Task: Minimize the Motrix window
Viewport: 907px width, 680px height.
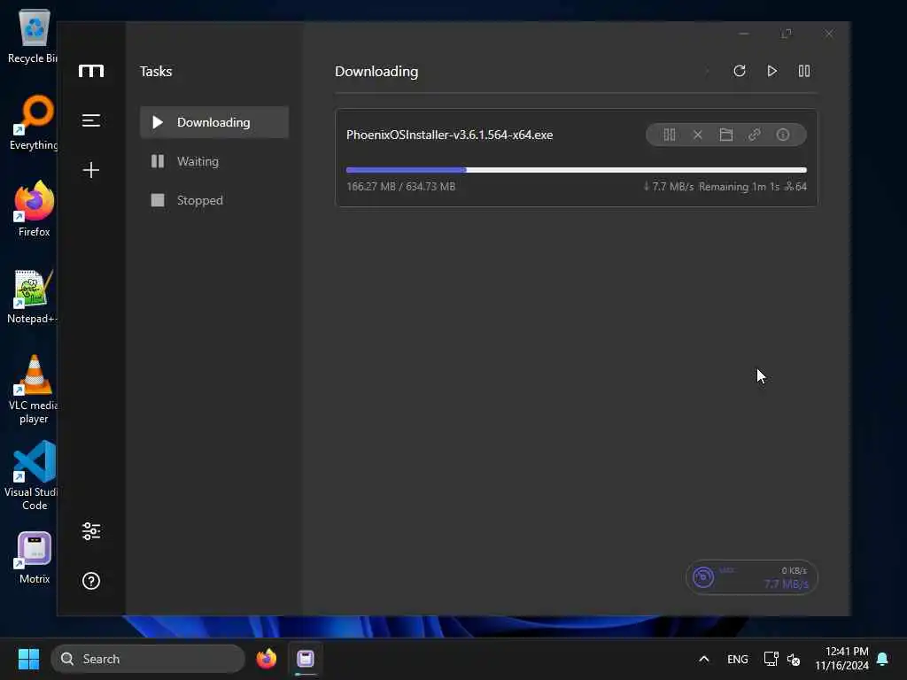Action: 744,34
